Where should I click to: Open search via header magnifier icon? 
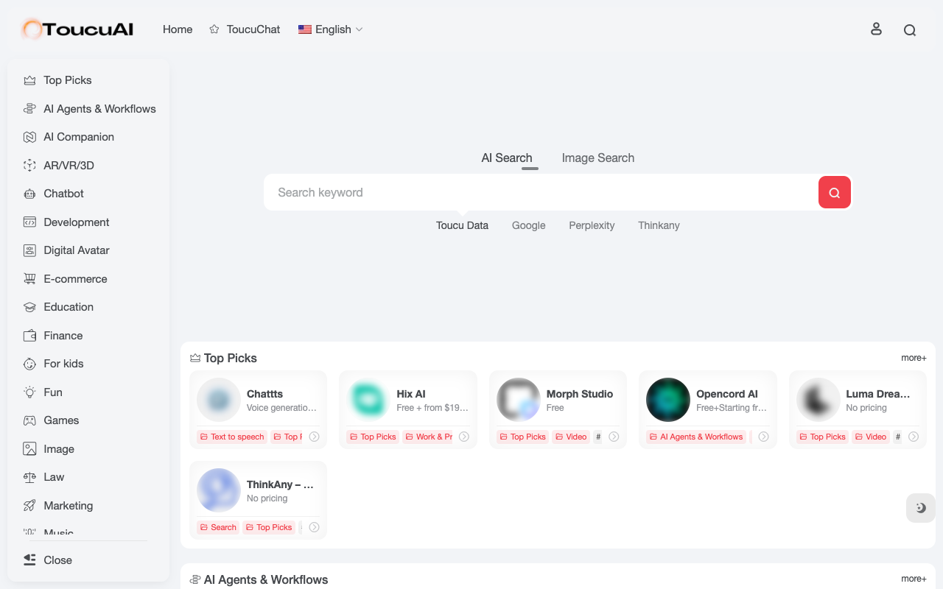tap(910, 30)
